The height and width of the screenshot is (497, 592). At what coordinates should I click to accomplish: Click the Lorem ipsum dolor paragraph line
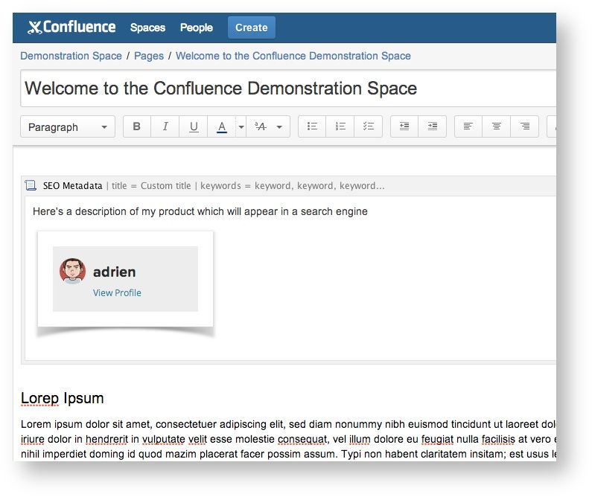(288, 424)
